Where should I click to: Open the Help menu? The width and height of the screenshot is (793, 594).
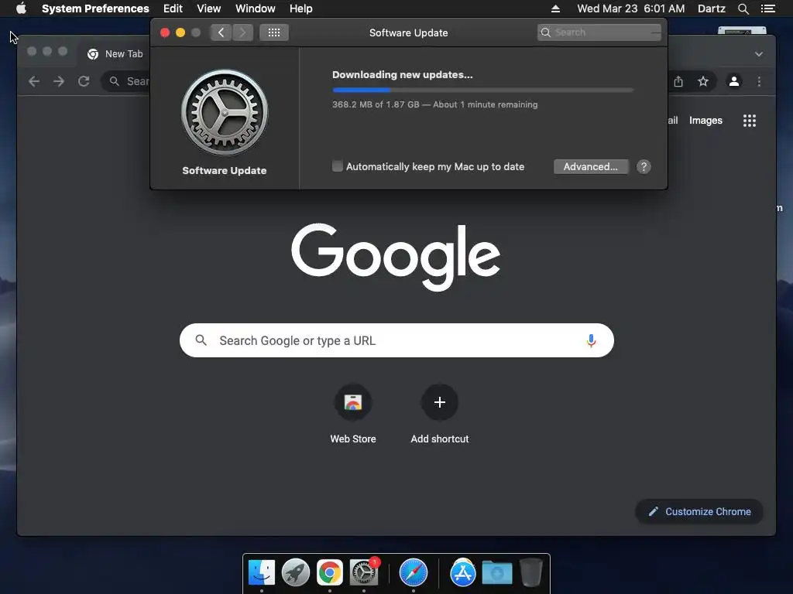pos(301,9)
